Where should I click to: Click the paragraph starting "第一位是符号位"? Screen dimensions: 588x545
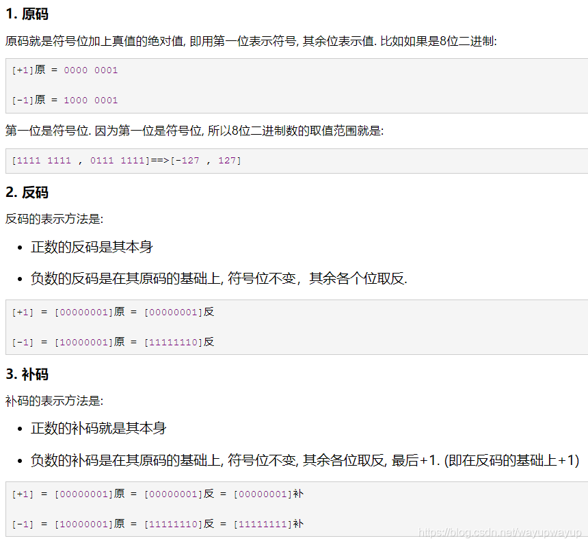pos(194,131)
